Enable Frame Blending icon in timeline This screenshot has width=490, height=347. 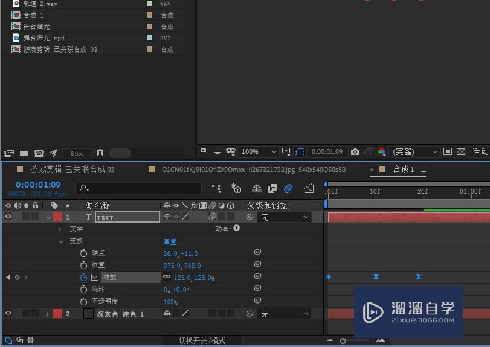click(x=272, y=188)
